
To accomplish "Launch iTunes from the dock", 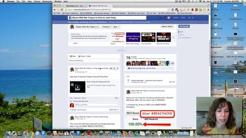I will tap(78, 133).
